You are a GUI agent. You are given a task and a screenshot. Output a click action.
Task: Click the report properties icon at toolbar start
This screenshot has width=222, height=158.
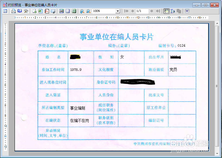[5, 11]
